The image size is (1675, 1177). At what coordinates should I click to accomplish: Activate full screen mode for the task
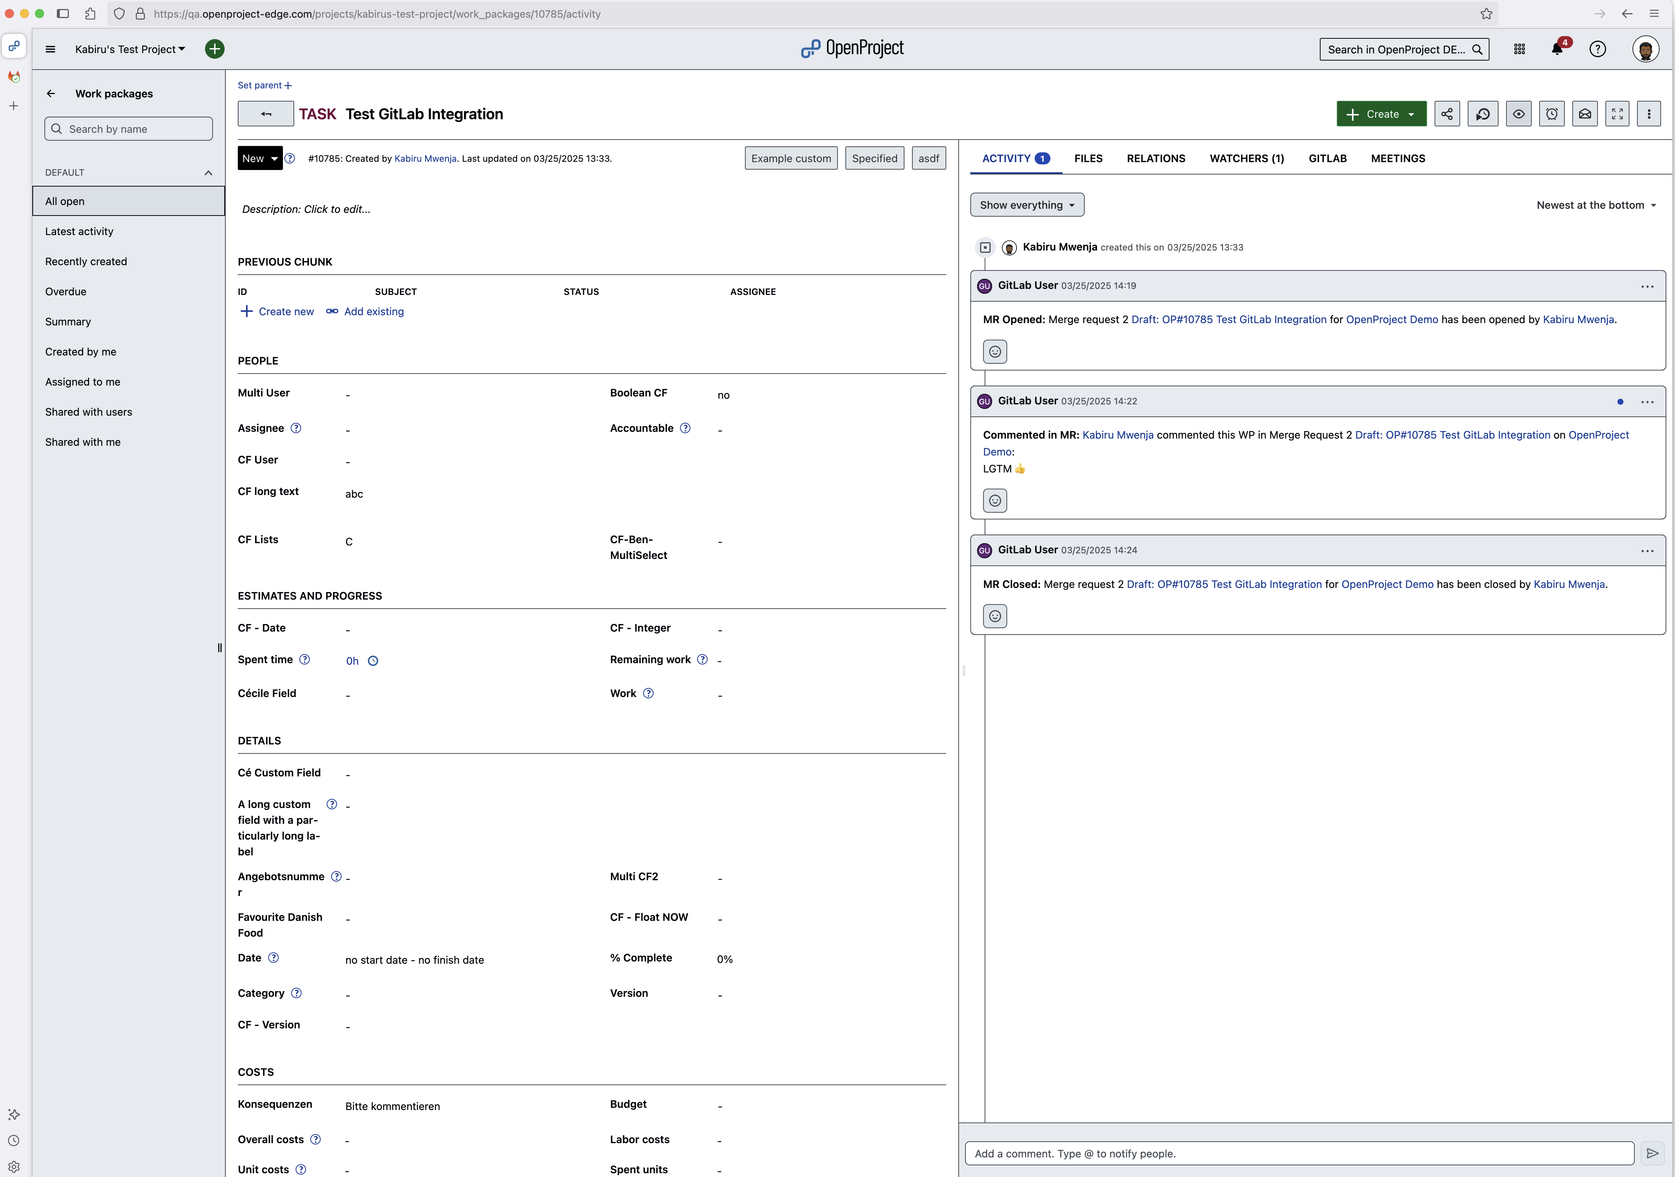[1617, 114]
